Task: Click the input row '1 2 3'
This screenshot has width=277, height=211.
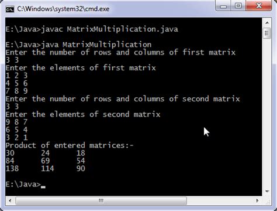Action: (16, 76)
